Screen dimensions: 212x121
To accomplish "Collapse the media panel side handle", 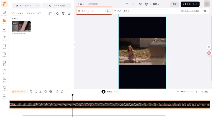I will tap(75, 45).
